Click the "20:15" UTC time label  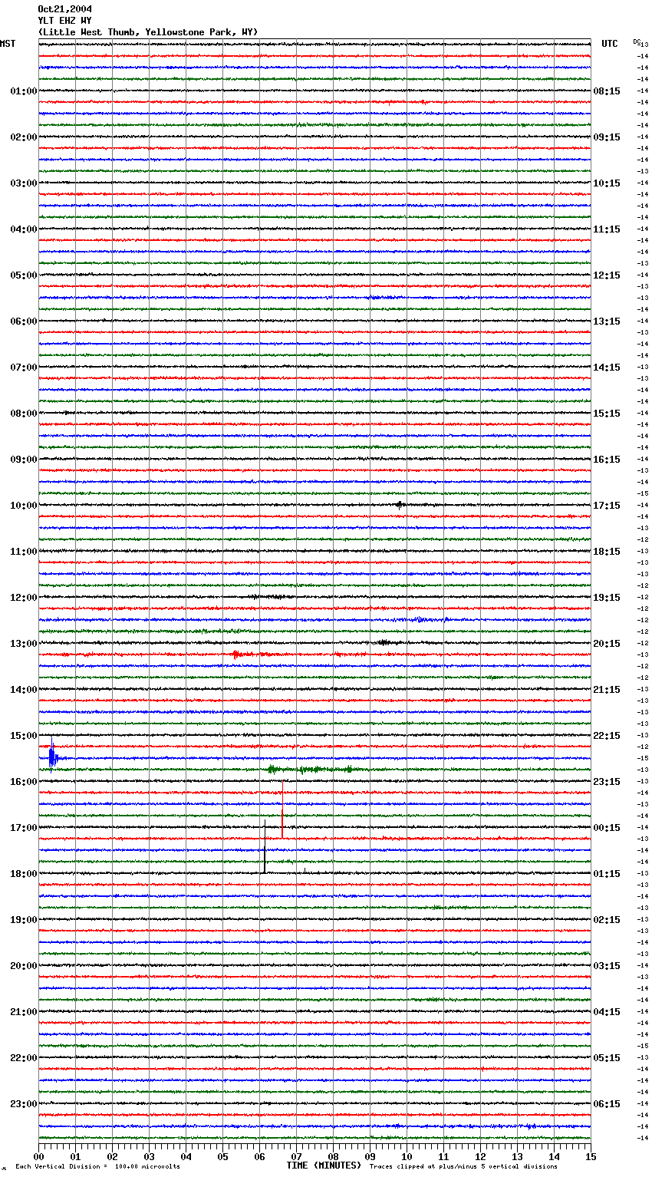tap(607, 644)
